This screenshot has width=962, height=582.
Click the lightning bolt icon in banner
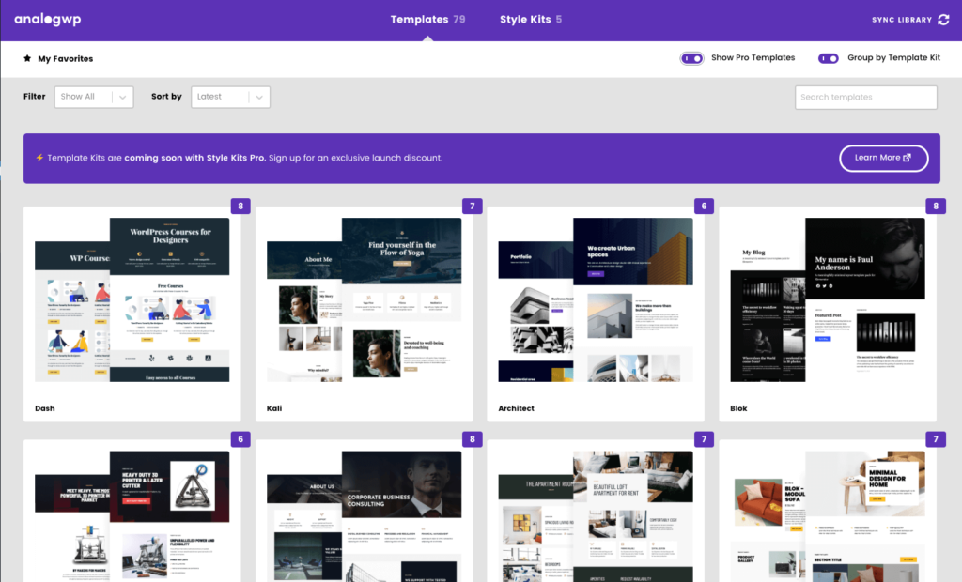pos(39,158)
